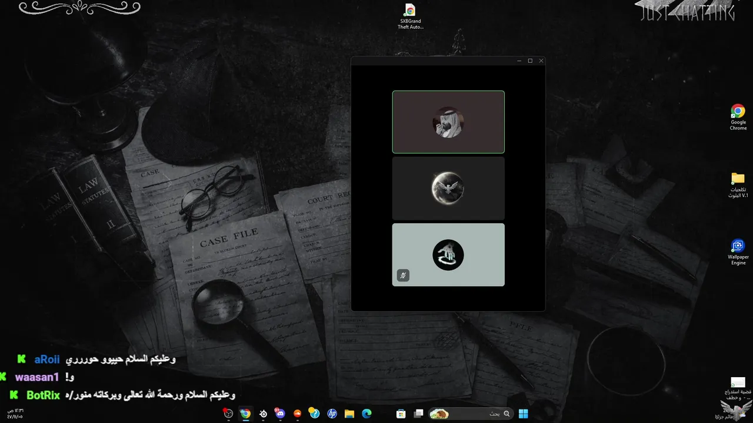Screen dimensions: 753x423
Task: Open HP app in the taskbar
Action: tap(332, 414)
